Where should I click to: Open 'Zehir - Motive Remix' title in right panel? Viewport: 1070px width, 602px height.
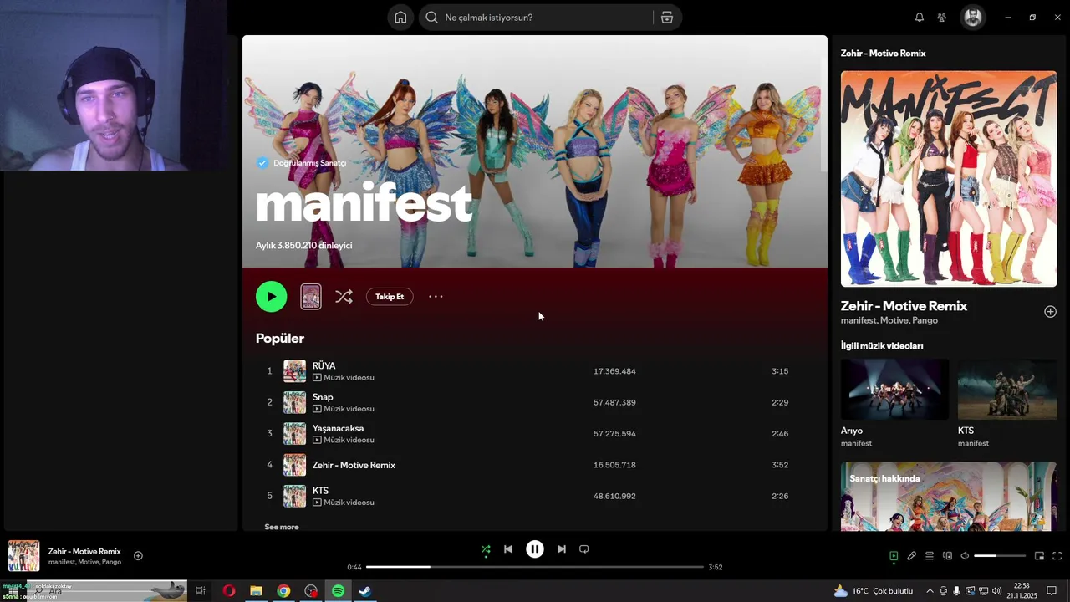point(904,306)
